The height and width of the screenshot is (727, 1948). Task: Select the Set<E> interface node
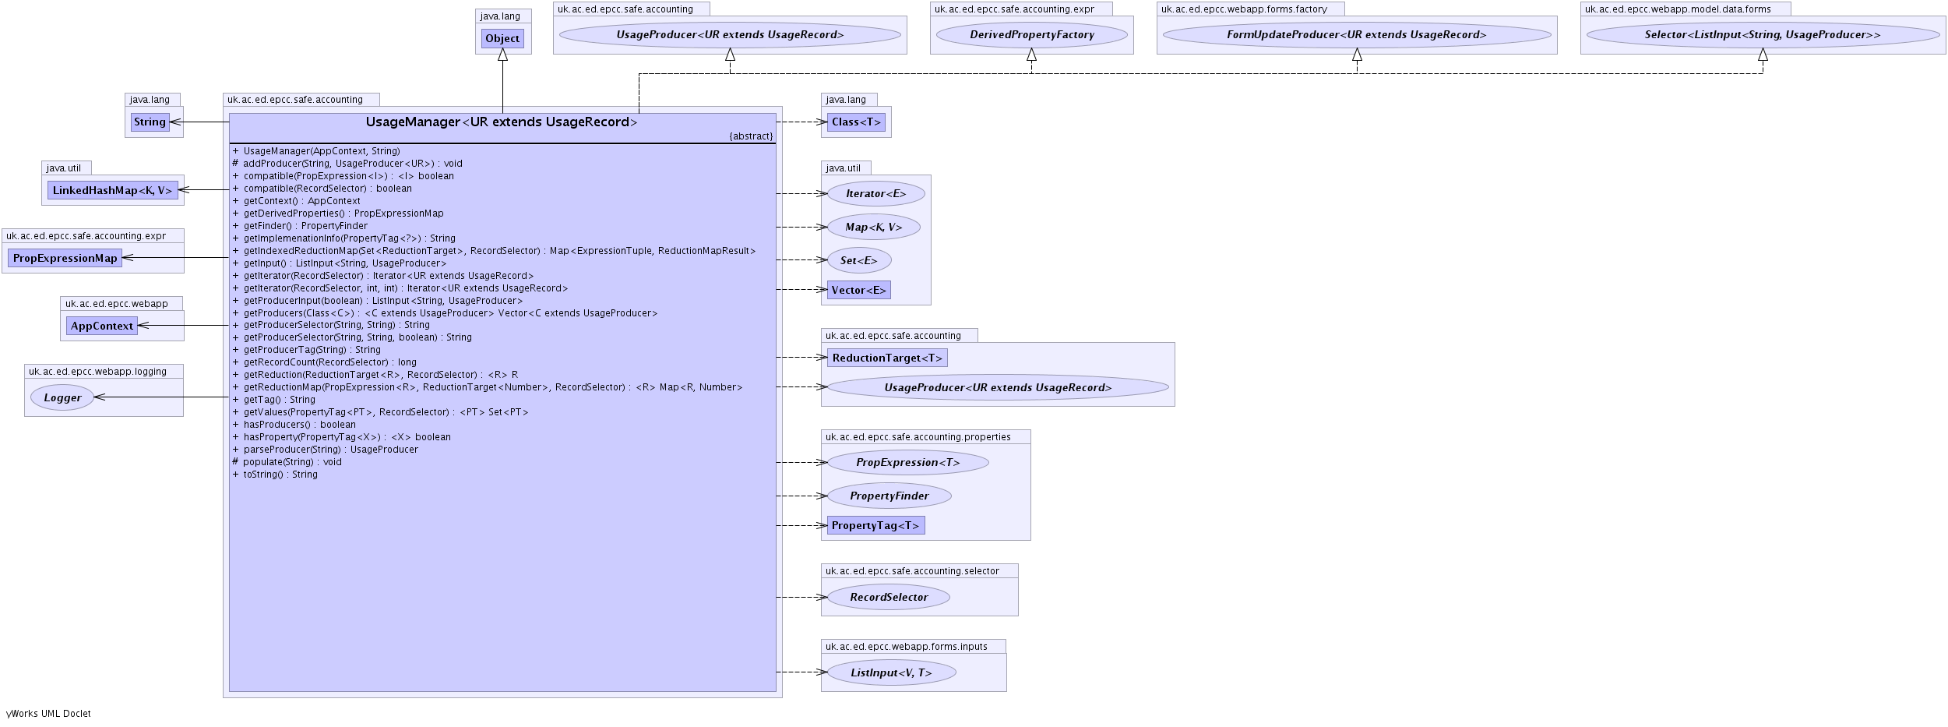tap(858, 260)
